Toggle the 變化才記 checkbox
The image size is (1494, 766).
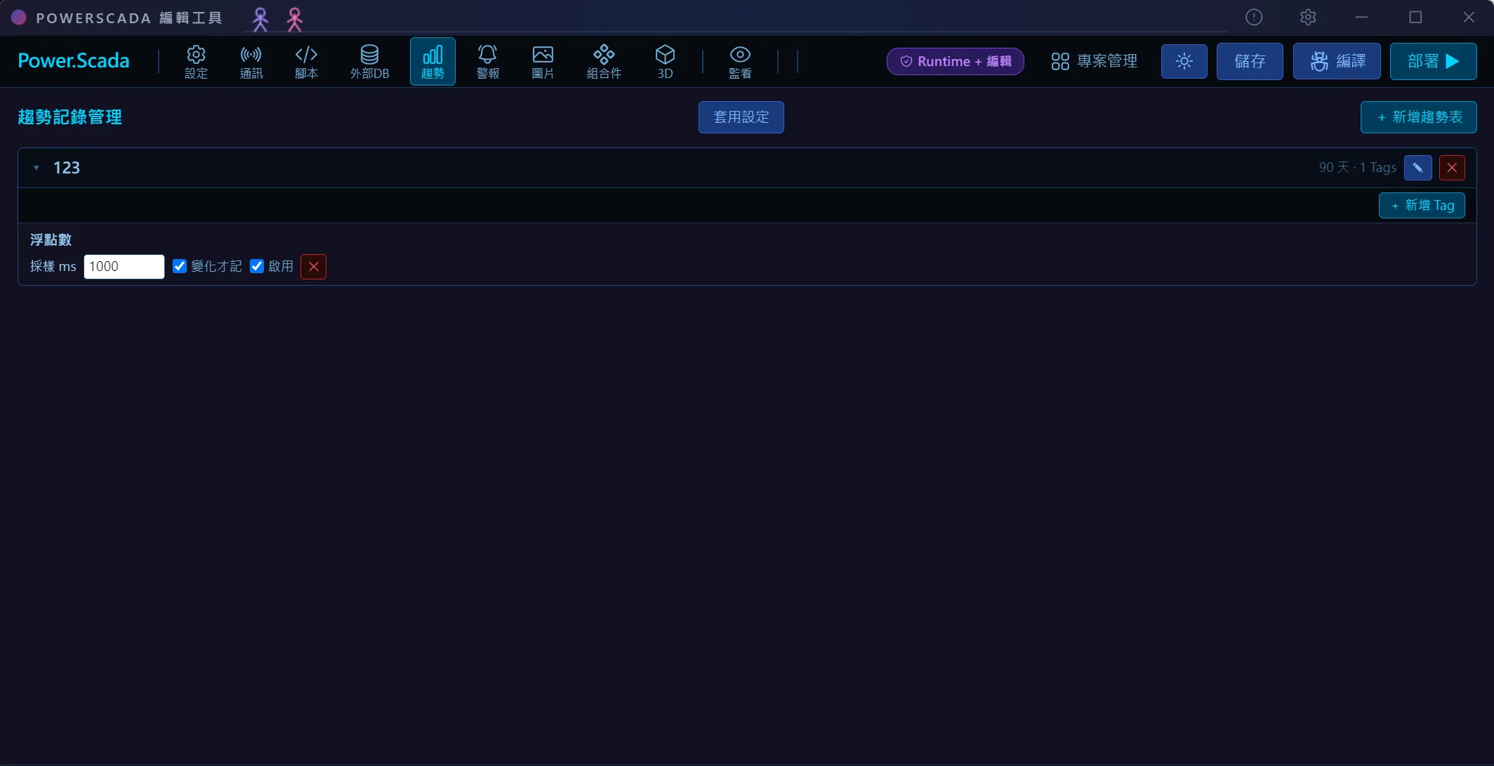tap(180, 266)
